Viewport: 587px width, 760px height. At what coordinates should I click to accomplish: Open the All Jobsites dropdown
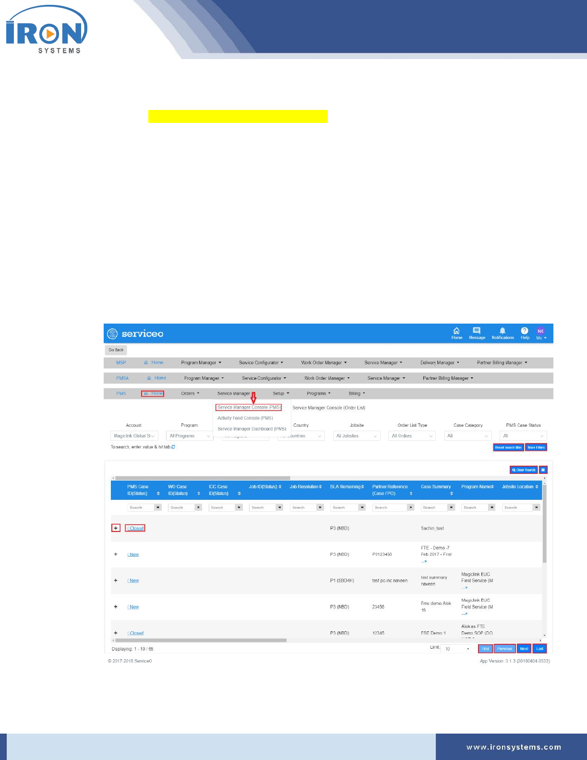coord(357,436)
